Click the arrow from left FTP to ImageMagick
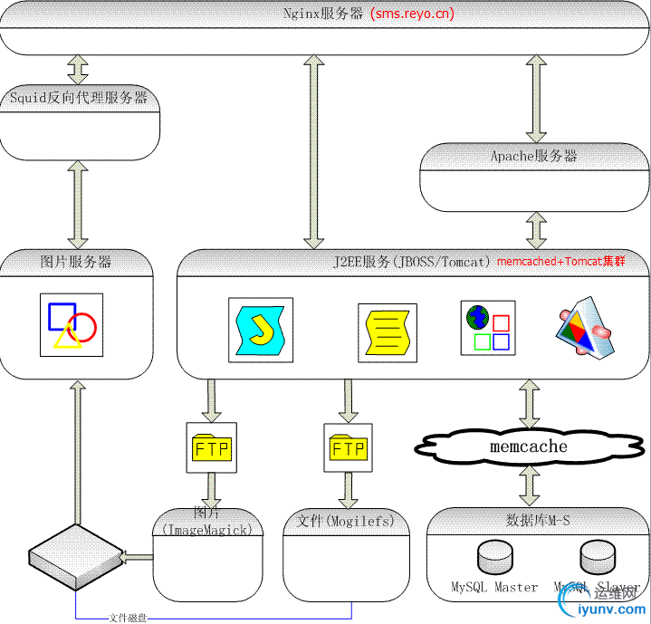Image resolution: width=651 pixels, height=624 pixels. coord(211,491)
